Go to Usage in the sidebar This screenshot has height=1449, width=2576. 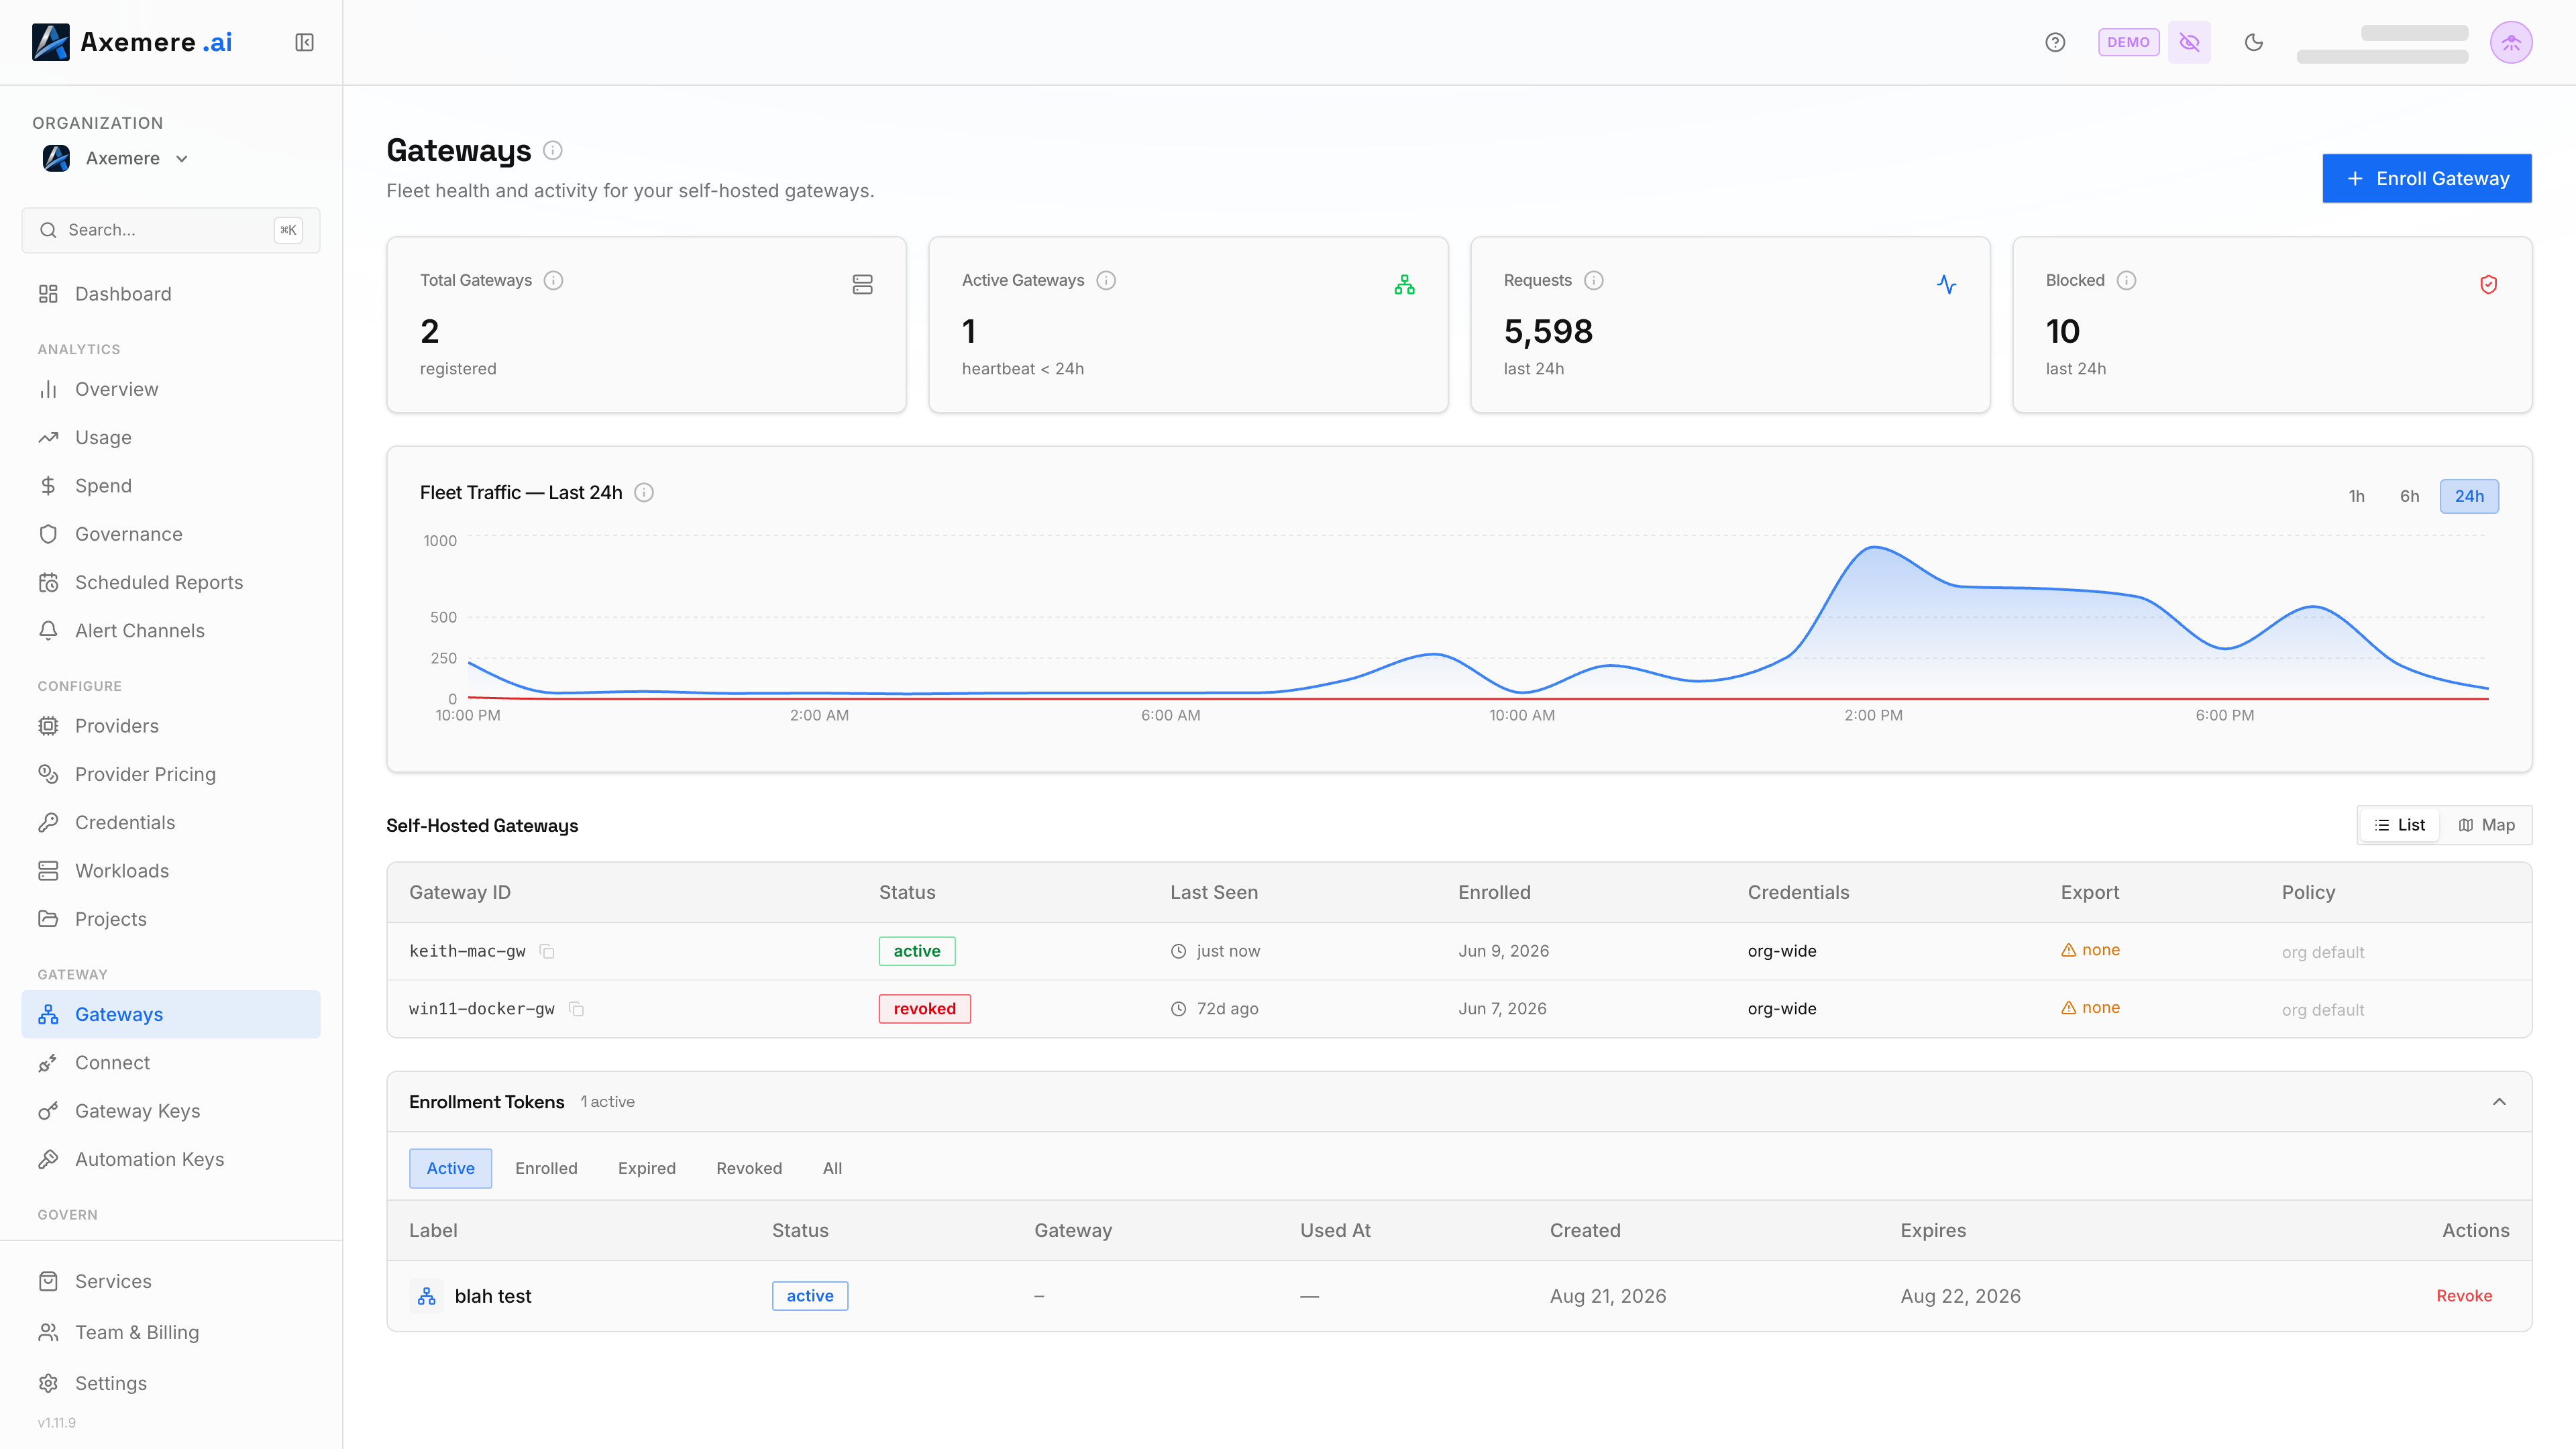pyautogui.click(x=171, y=437)
